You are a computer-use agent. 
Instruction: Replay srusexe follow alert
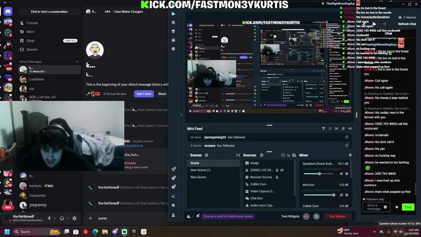tap(347, 145)
